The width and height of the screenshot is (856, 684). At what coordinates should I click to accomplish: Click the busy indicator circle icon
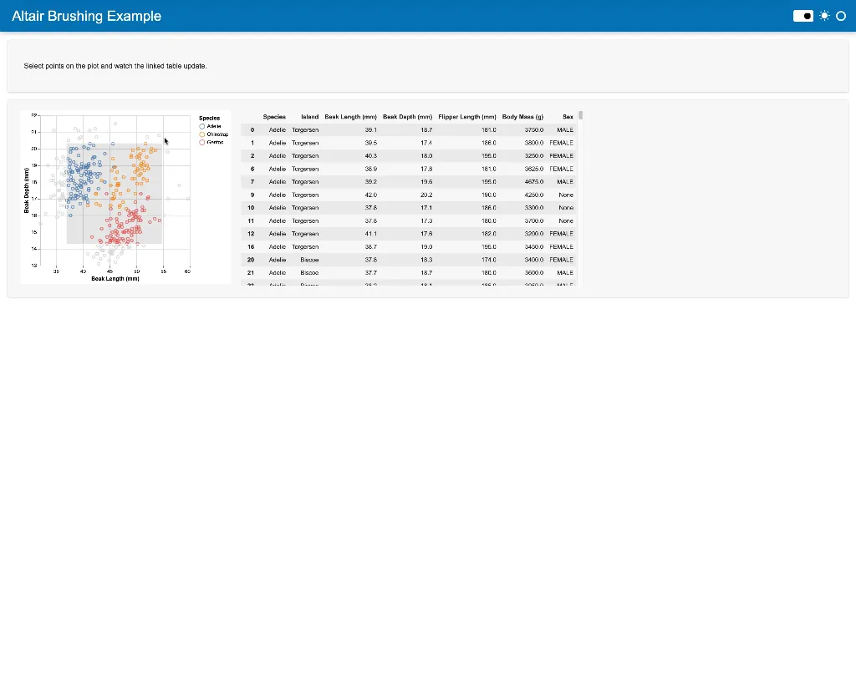841,16
